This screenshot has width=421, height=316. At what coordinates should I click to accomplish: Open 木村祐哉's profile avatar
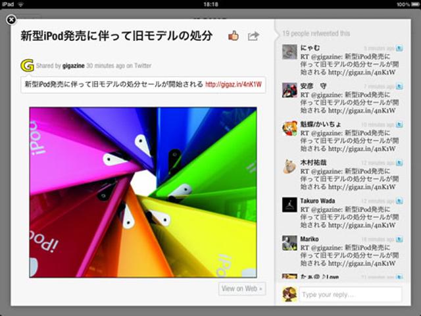click(289, 167)
